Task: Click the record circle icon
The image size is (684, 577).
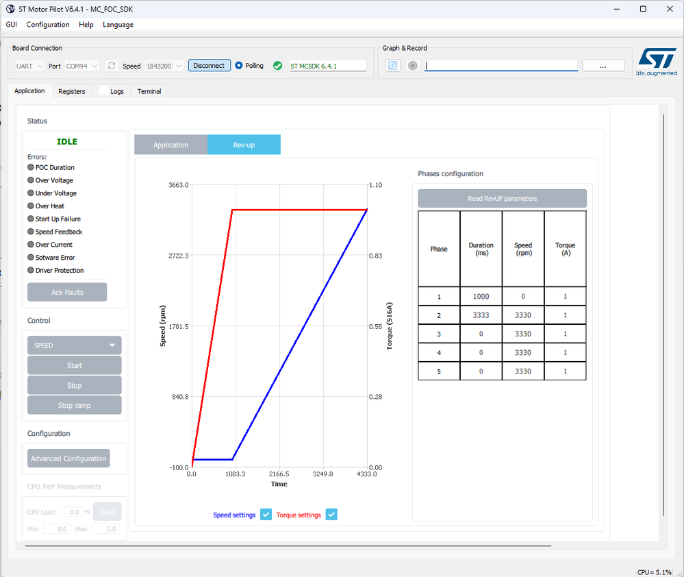Action: tap(413, 66)
